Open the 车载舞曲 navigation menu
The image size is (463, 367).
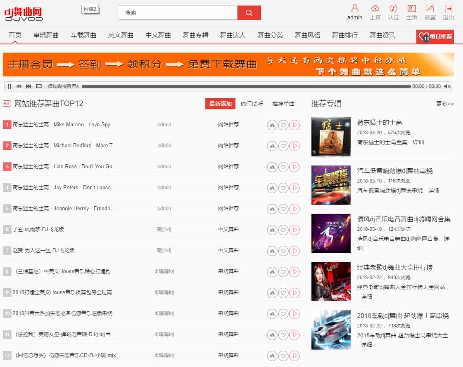83,35
